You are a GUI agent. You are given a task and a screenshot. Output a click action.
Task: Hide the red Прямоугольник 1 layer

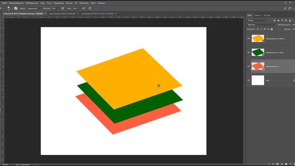point(248,66)
